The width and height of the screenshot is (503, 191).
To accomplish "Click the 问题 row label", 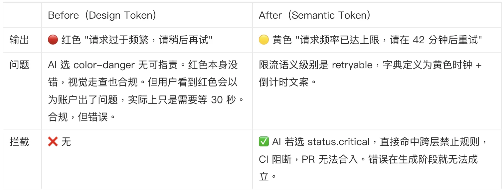I will tap(19, 65).
